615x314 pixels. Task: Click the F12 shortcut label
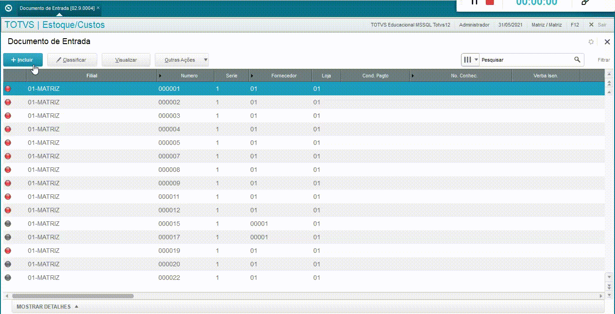coord(574,25)
